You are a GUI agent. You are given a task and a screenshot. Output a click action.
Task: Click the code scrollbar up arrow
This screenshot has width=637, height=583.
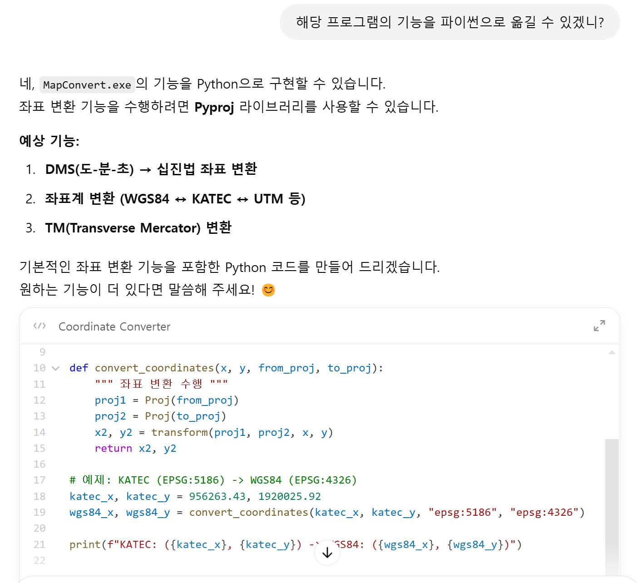(x=612, y=352)
